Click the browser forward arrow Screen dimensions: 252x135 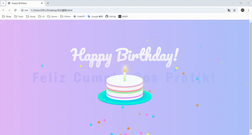tap(9, 10)
